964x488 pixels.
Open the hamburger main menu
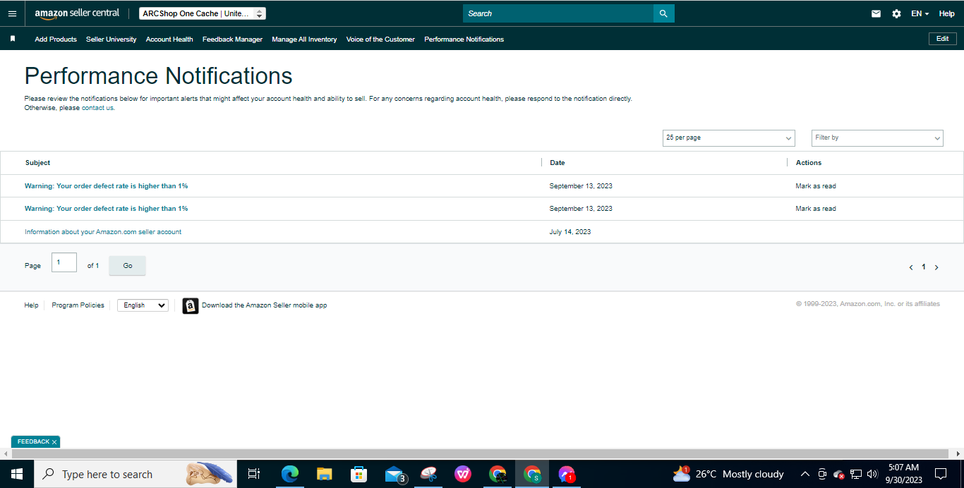pyautogui.click(x=12, y=13)
